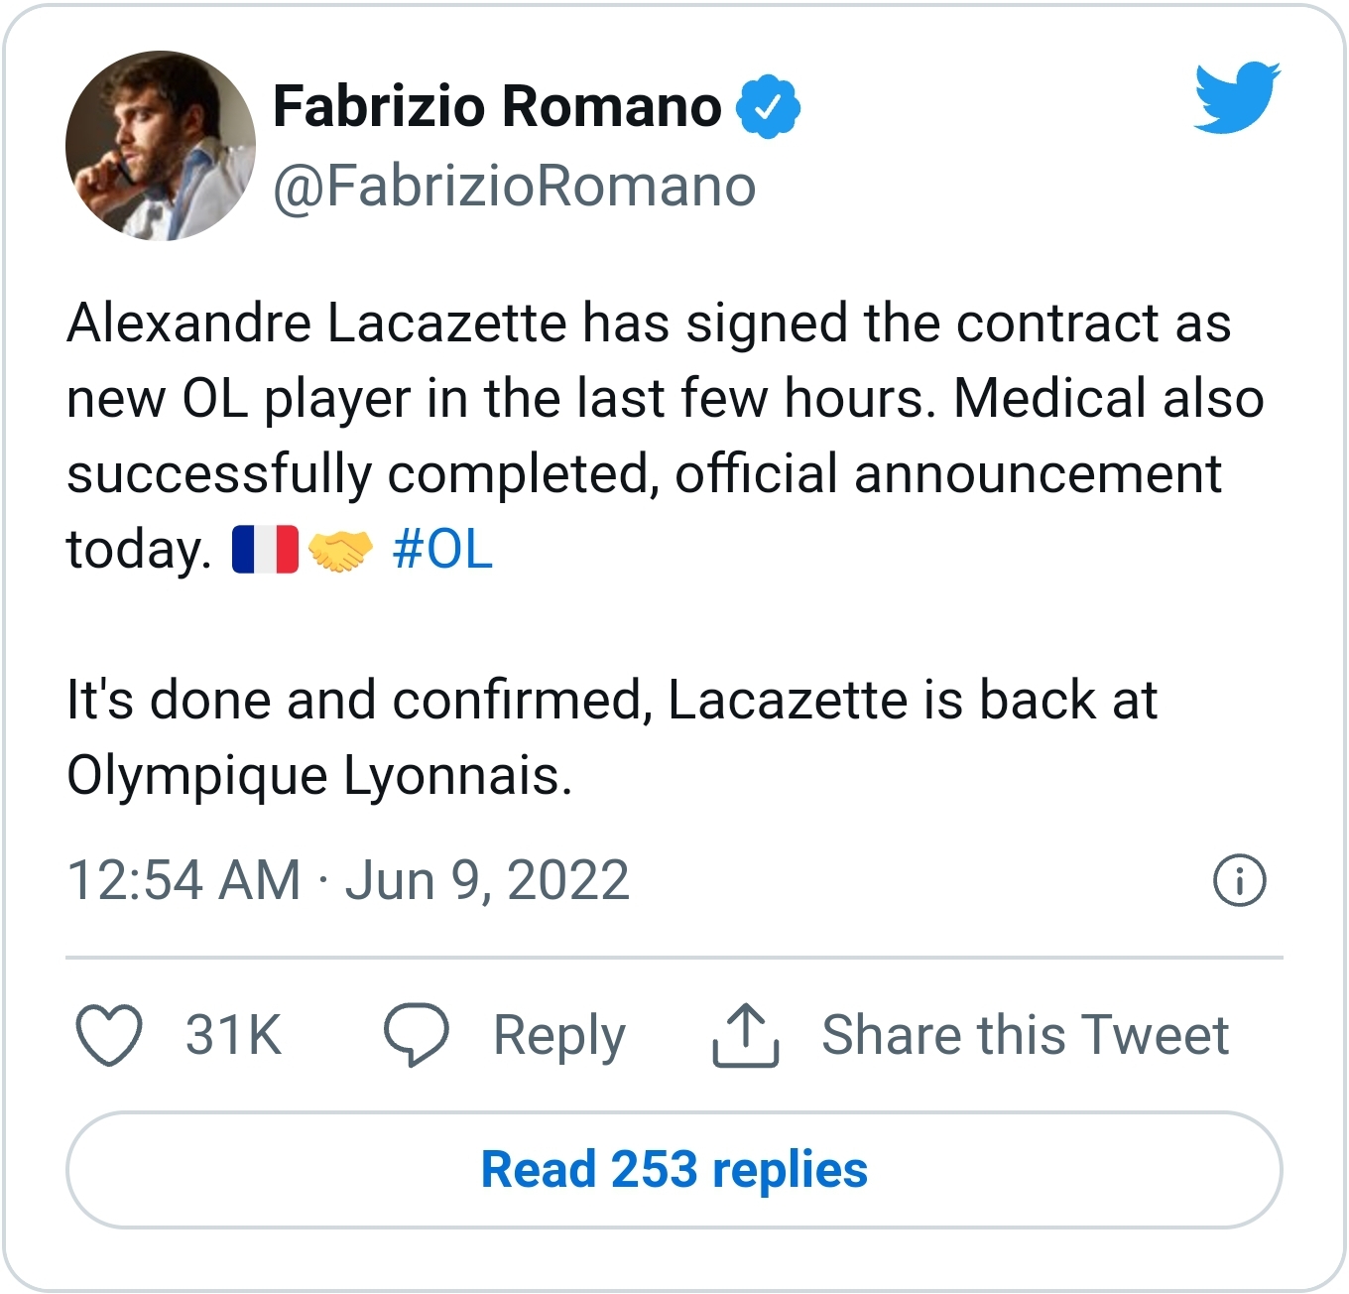1349x1294 pixels.
Task: Click the 31K likes count
Action: point(233,1035)
